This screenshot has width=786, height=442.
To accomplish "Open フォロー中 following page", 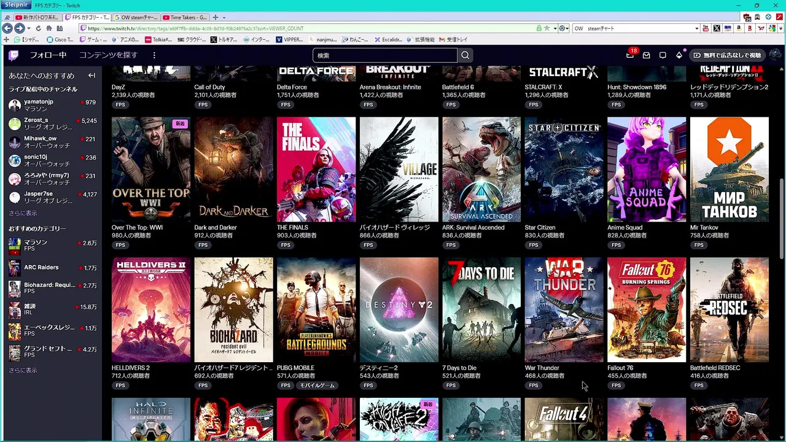I will (48, 55).
